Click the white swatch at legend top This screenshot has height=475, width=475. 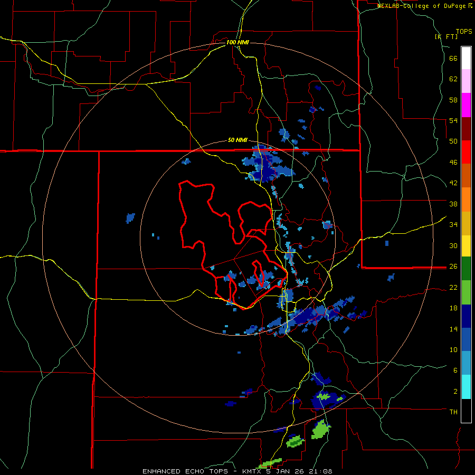click(466, 58)
